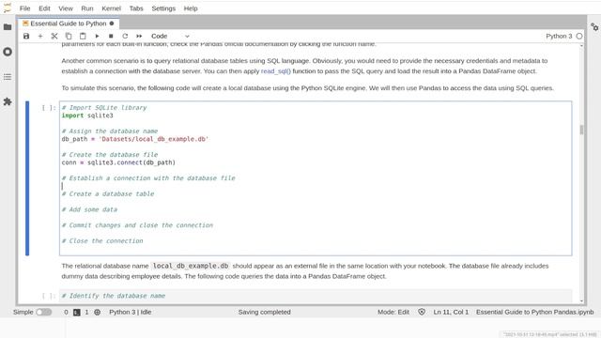Paste cell from clipboard
Screen dimensions: 601x338
pyautogui.click(x=83, y=36)
